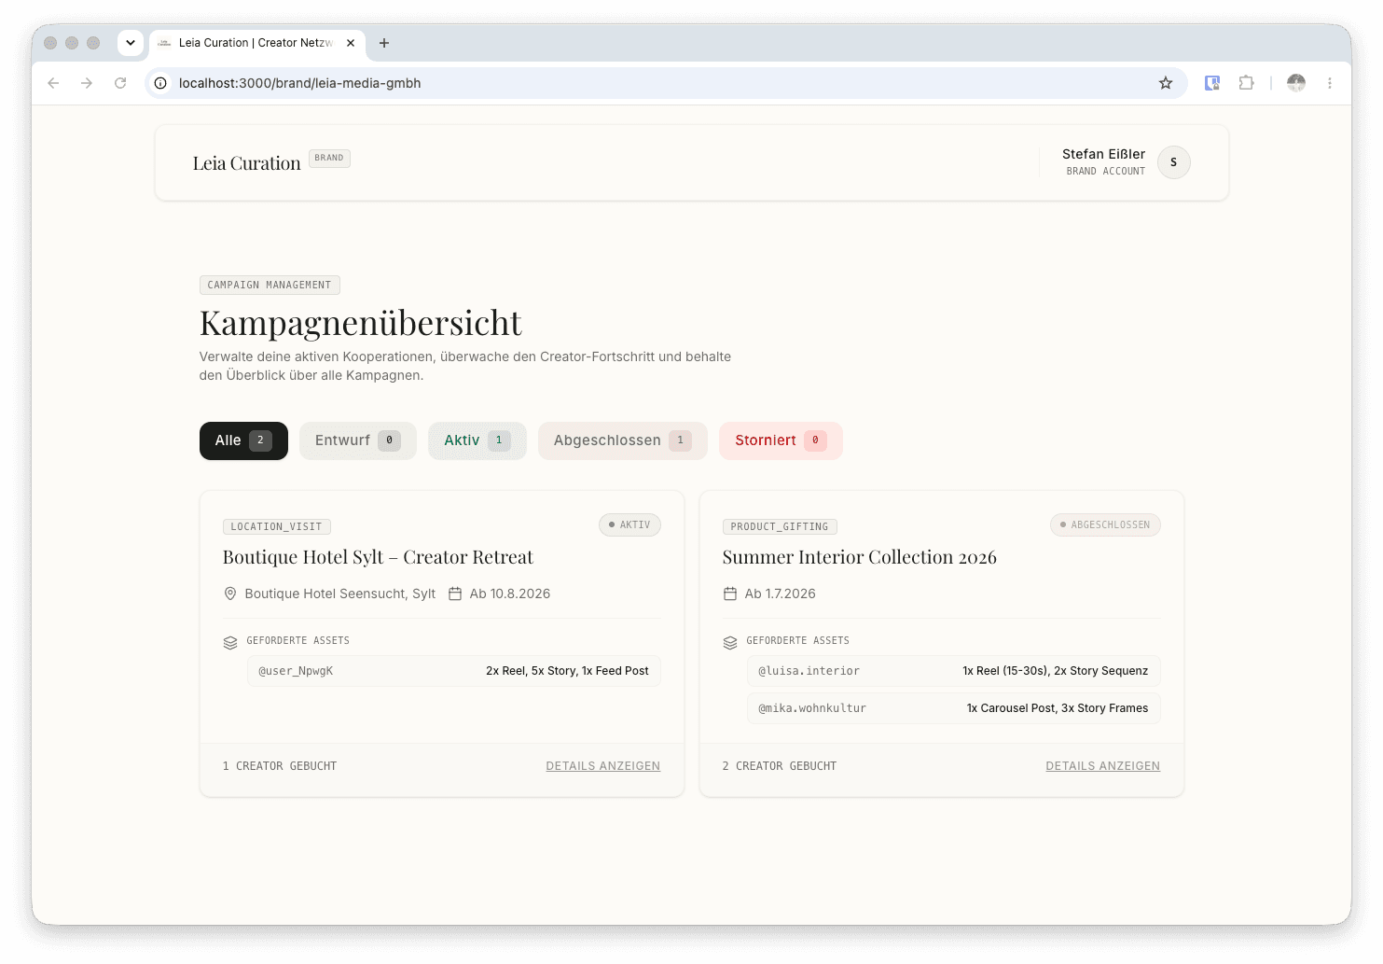Screen dimensions: 1383x964
Task: Click the calendar icon beside Ab 1.7.2026
Action: 730,594
